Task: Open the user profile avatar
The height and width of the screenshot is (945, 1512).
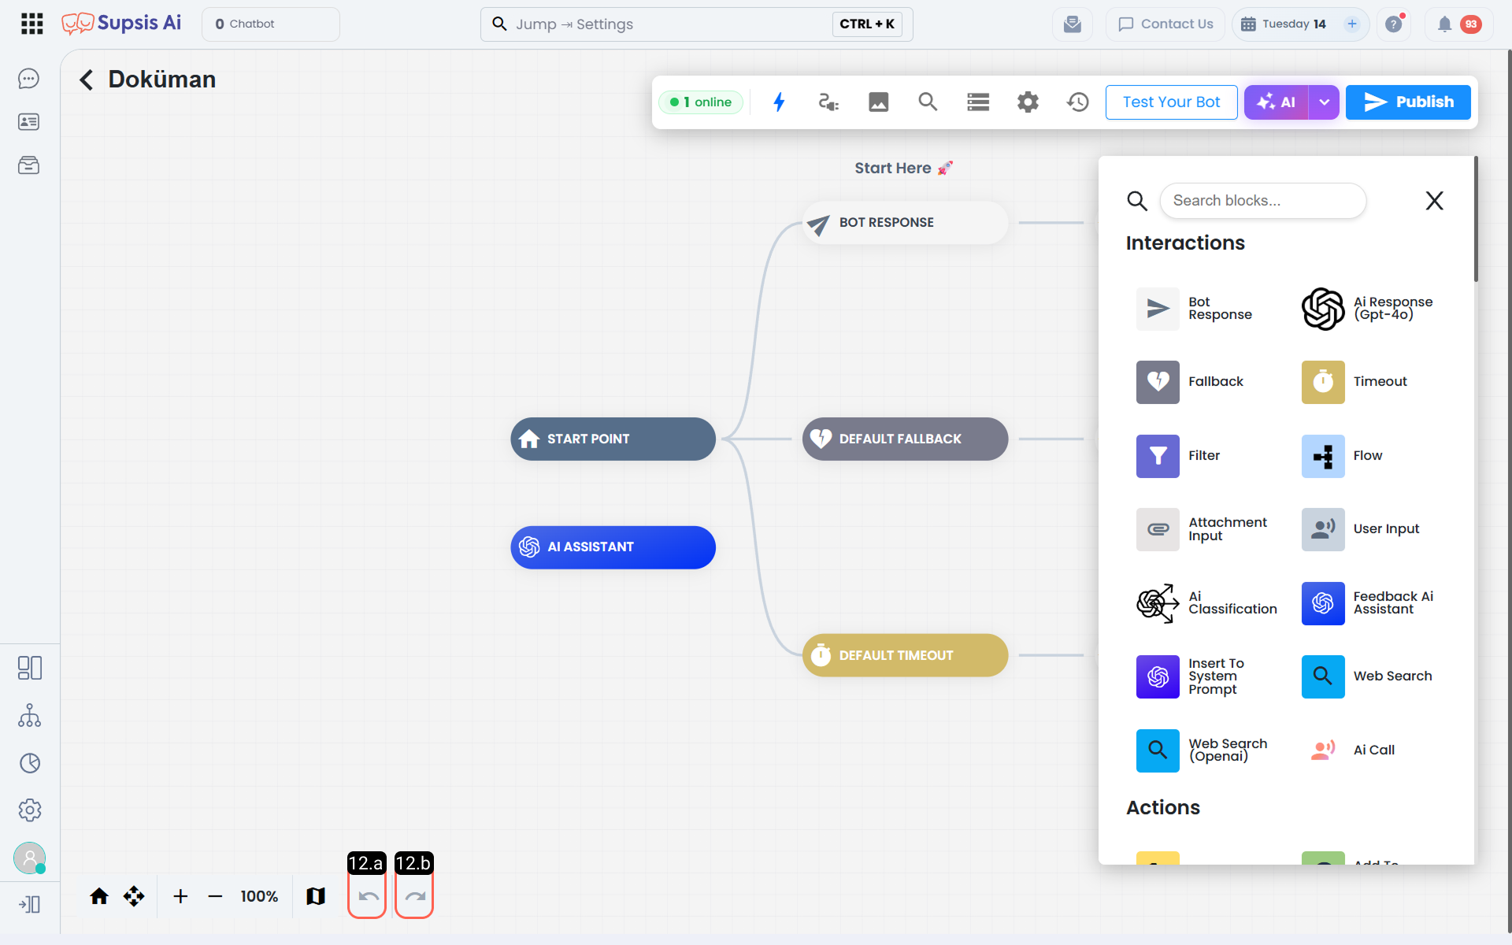Action: pos(30,858)
